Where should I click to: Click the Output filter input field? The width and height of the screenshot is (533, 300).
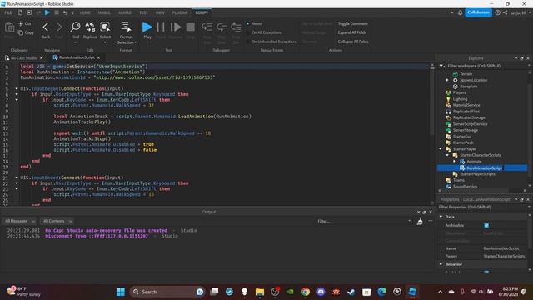coord(364,221)
